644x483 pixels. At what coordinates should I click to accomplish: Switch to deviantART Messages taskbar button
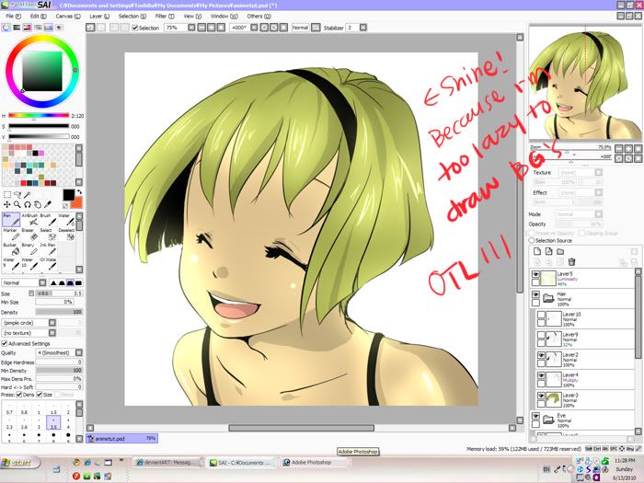[167, 463]
